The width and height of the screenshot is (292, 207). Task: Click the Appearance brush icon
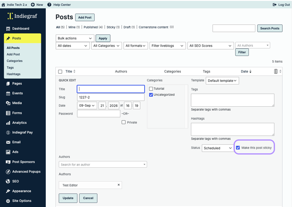point(8,191)
